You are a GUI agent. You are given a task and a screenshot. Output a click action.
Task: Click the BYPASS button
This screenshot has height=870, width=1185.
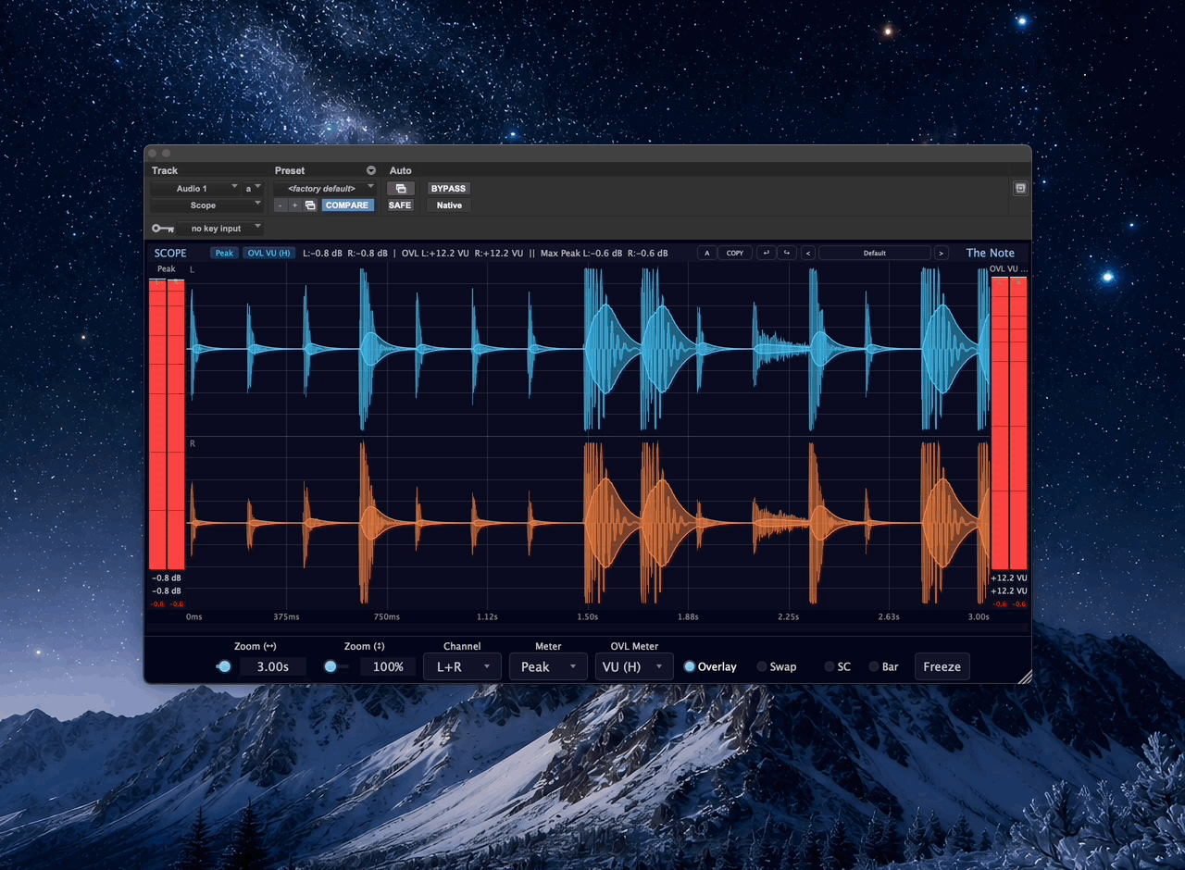pos(449,189)
